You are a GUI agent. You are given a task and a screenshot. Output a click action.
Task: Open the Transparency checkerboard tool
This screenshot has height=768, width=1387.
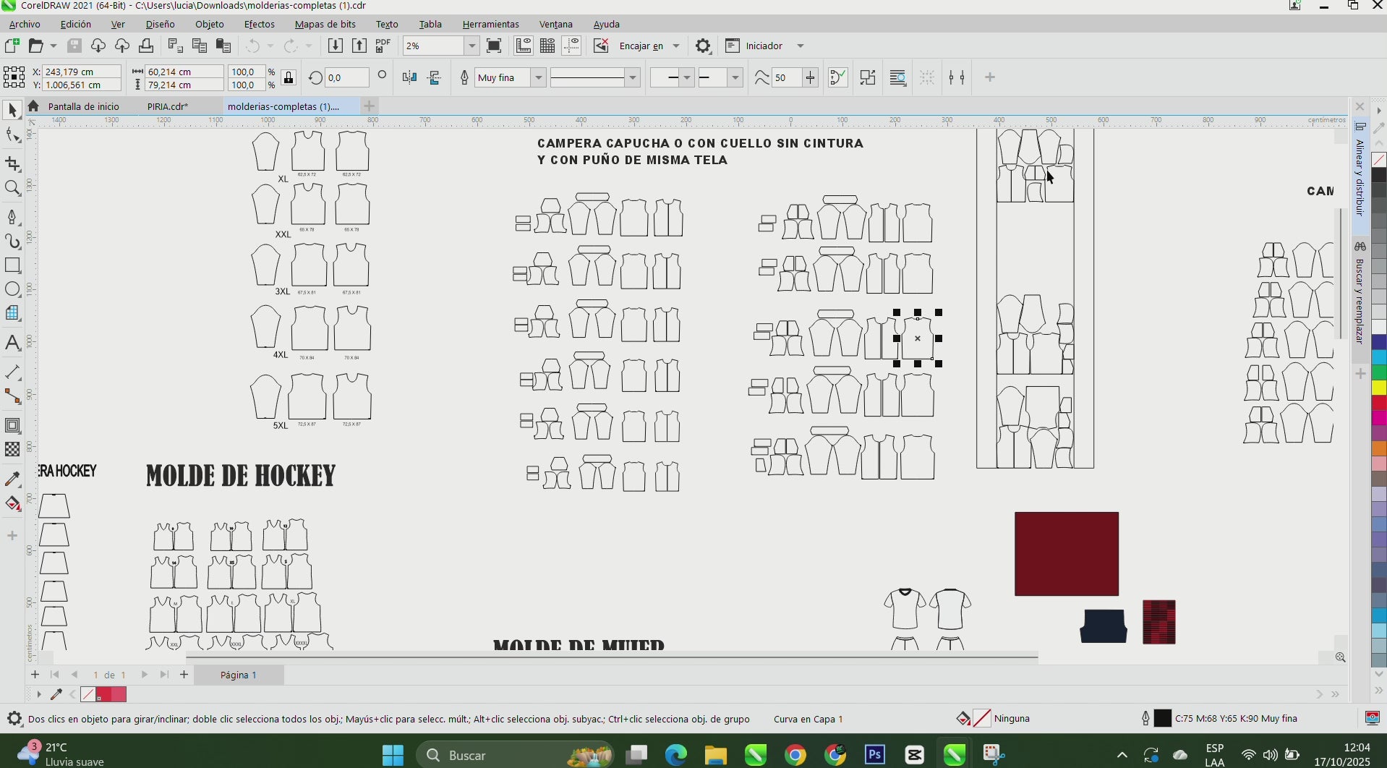[12, 449]
